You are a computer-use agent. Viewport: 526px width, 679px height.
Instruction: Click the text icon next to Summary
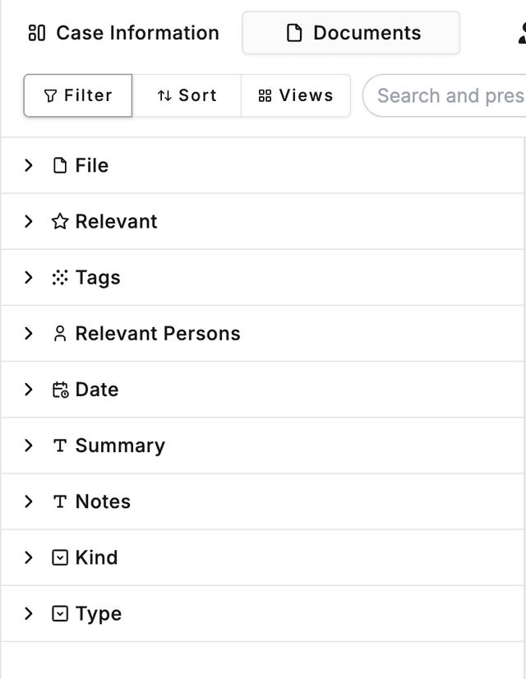tap(59, 446)
